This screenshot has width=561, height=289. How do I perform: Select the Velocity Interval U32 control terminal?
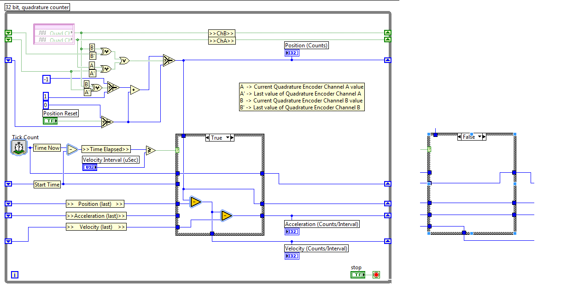click(90, 167)
